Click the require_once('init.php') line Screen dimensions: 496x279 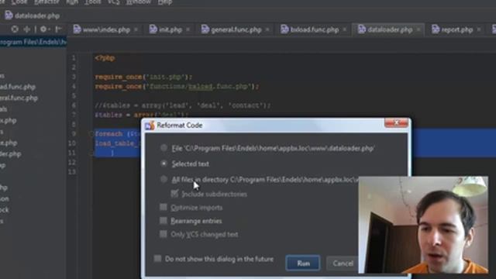coord(143,77)
